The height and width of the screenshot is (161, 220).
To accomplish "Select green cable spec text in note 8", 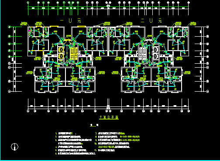I will tap(130, 137).
